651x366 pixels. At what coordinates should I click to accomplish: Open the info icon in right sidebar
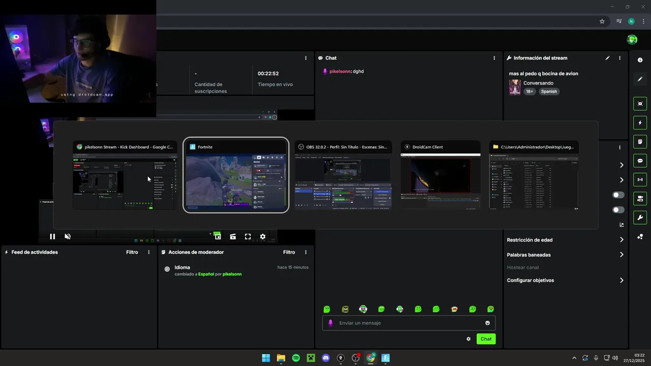click(640, 60)
